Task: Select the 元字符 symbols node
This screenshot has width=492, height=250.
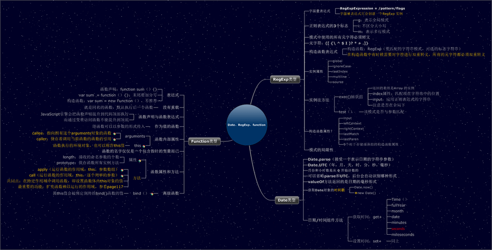Action: coord(338,43)
